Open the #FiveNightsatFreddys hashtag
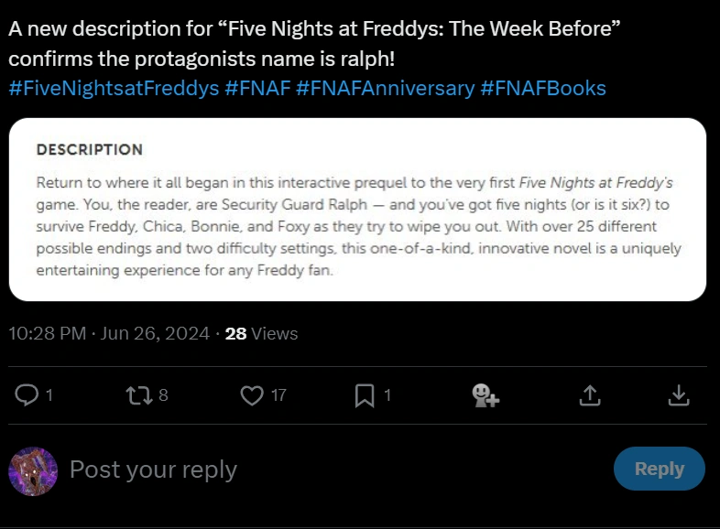This screenshot has width=720, height=529. click(x=114, y=89)
